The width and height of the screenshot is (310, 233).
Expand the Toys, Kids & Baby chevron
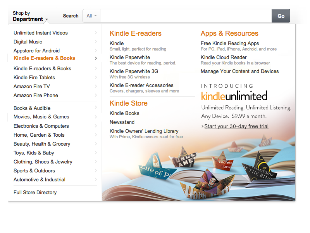96,153
